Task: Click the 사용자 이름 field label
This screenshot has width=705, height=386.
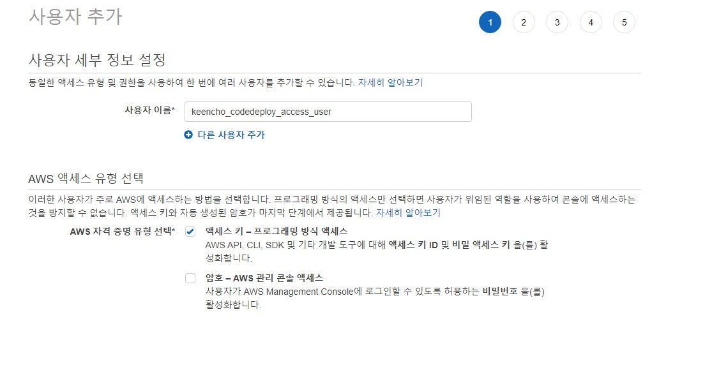Action: [x=149, y=110]
